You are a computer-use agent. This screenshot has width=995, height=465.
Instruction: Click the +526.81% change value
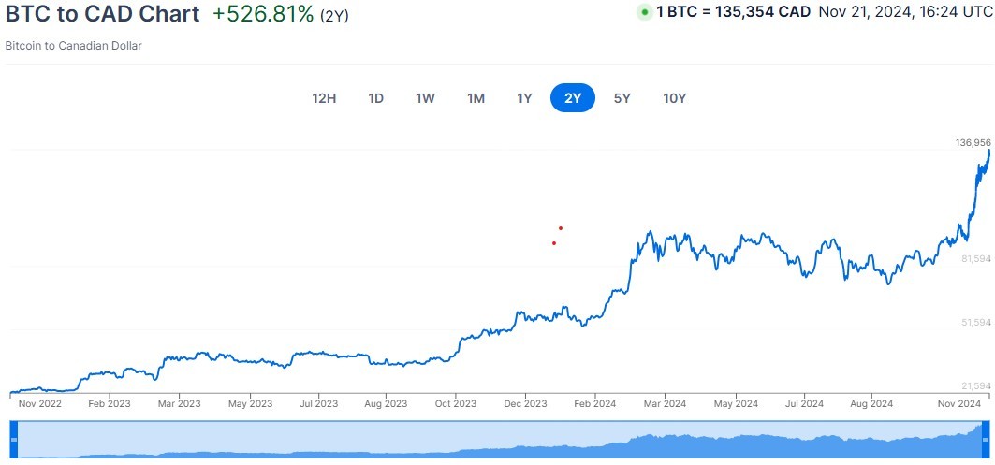coord(262,15)
